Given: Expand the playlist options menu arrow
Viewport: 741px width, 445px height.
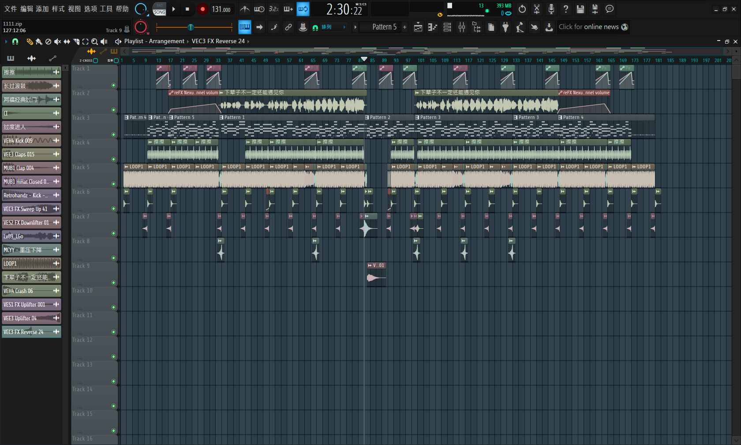Looking at the screenshot, I should point(6,41).
